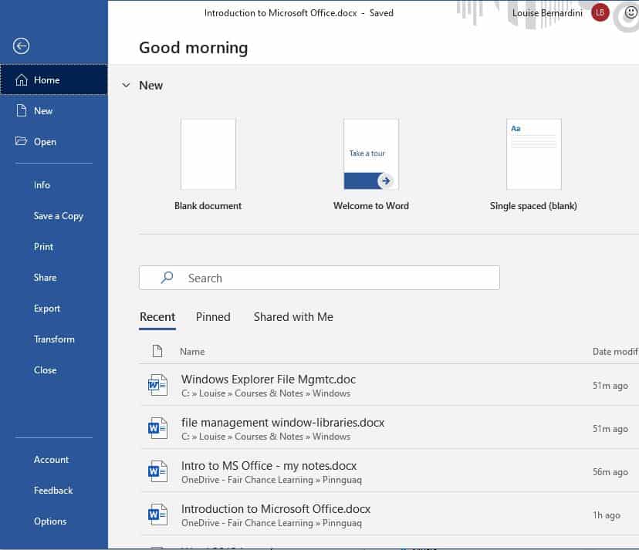Go to the Export page
Screen dimensions: 639x550
pos(47,309)
